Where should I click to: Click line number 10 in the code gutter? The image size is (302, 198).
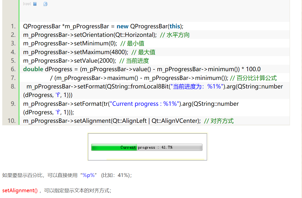(x=12, y=121)
